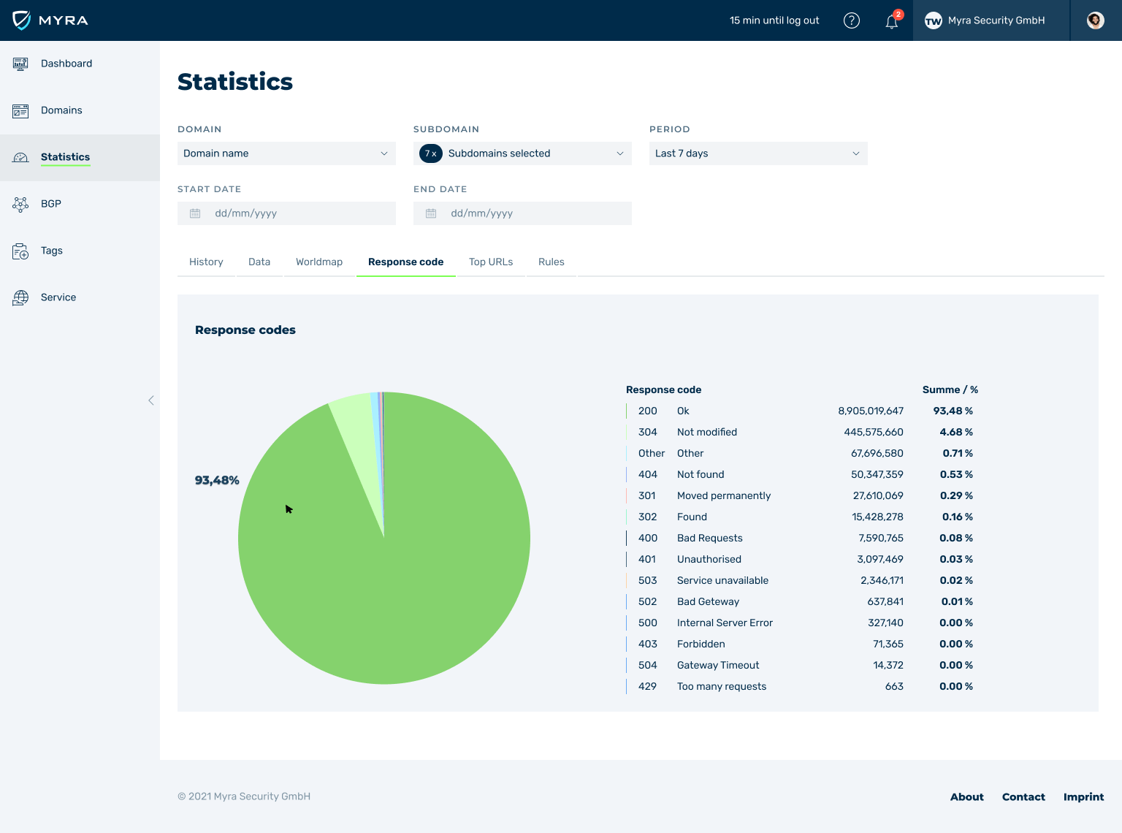Screen dimensions: 1122x833
Task: Open the Tags sidebar icon
Action: tap(20, 251)
